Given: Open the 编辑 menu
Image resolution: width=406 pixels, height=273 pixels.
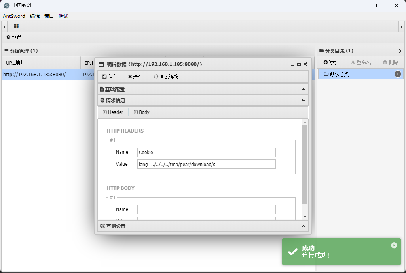Looking at the screenshot, I should [x=35, y=16].
